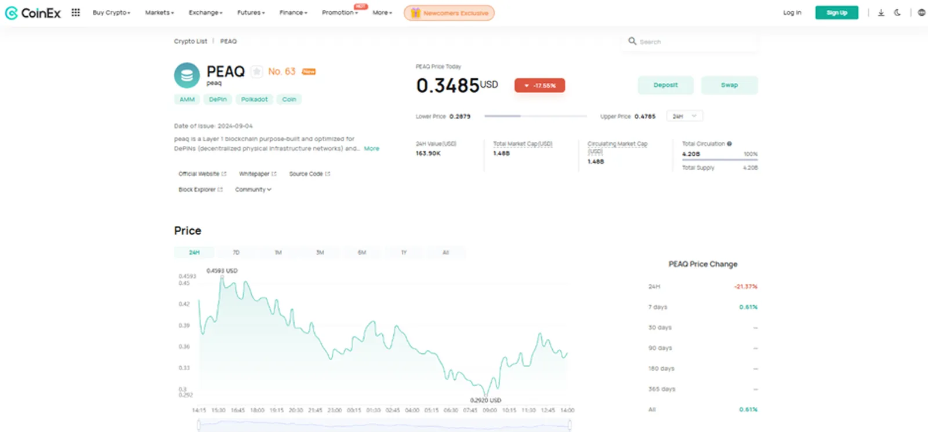928x432 pixels.
Task: Click the lower/upper price range slider
Action: [x=535, y=116]
